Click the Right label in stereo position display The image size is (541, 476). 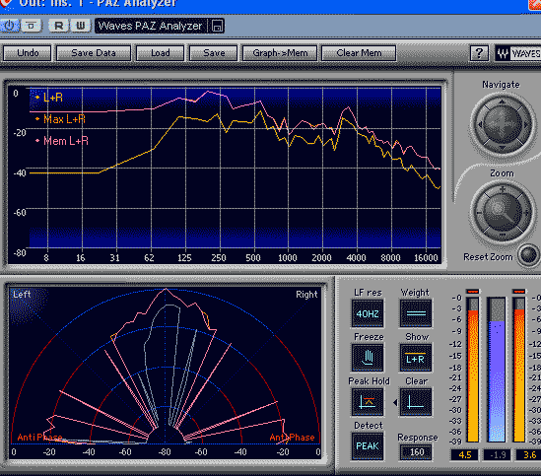[x=306, y=295]
